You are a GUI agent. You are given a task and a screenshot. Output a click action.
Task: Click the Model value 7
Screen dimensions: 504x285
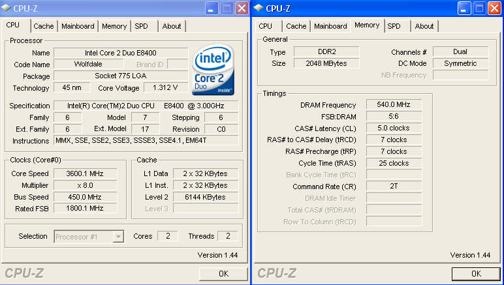pyautogui.click(x=146, y=117)
